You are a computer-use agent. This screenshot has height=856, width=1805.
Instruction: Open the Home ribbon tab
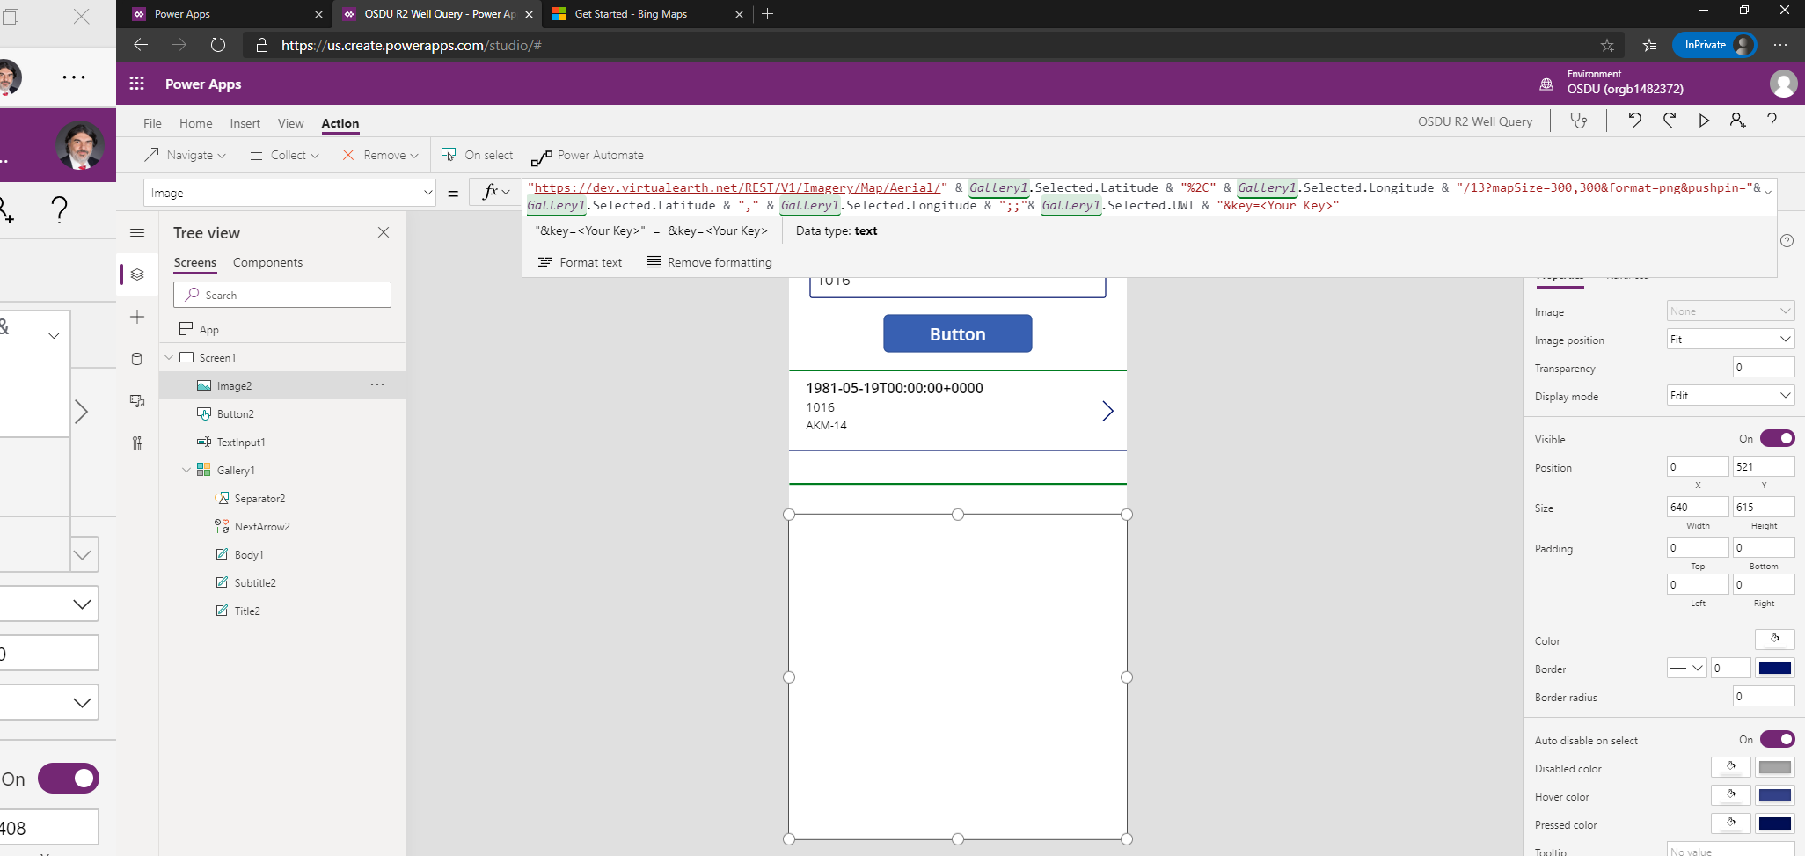pos(195,123)
